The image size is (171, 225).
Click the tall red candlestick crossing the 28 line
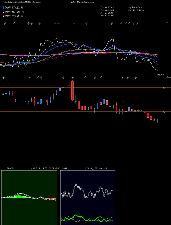[73, 91]
